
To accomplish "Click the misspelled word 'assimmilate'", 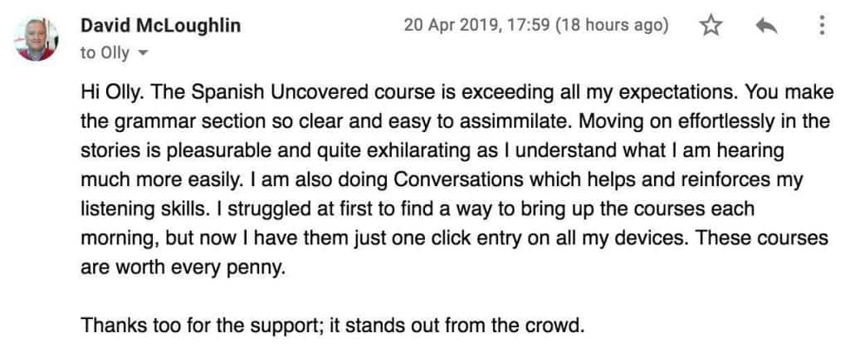I will (513, 122).
